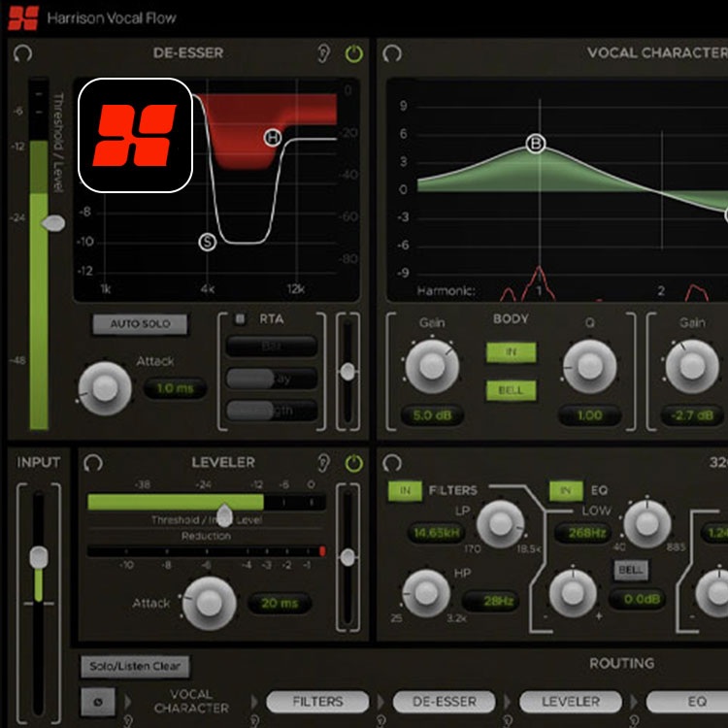
Task: Toggle the Filters IN button
Action: [405, 491]
